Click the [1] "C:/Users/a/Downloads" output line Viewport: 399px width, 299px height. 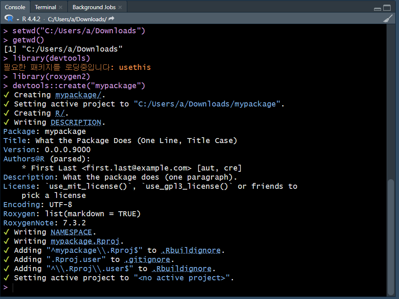(63, 49)
